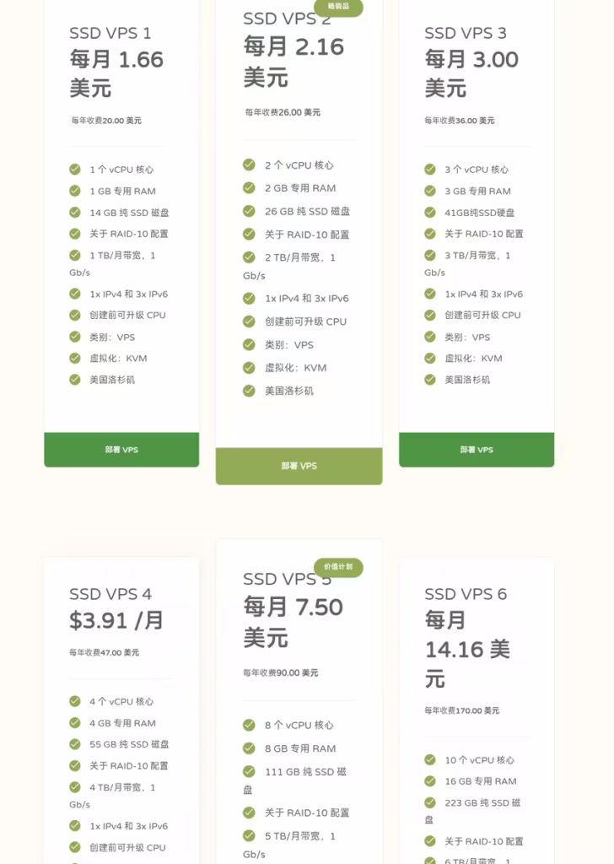Click the 价值计划 badge on SSD VPS 5
This screenshot has width=614, height=864.
pos(339,567)
